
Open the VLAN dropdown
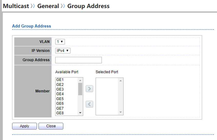click(60, 41)
